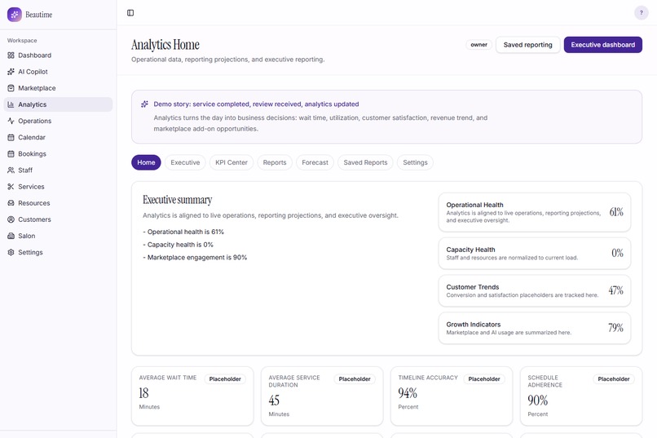Go to AI Copilot page
The image size is (657, 438).
58,72
